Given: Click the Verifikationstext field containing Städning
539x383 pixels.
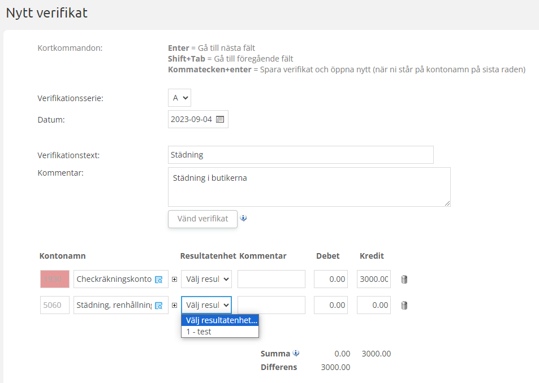Looking at the screenshot, I should coord(300,155).
